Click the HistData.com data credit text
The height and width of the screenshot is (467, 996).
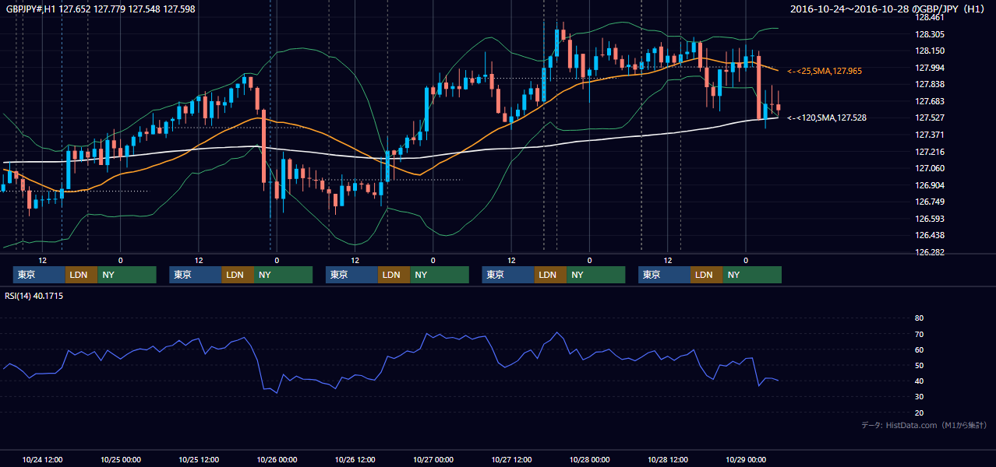[x=924, y=425]
